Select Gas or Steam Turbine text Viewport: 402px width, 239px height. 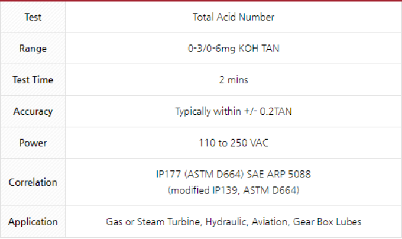154,222
